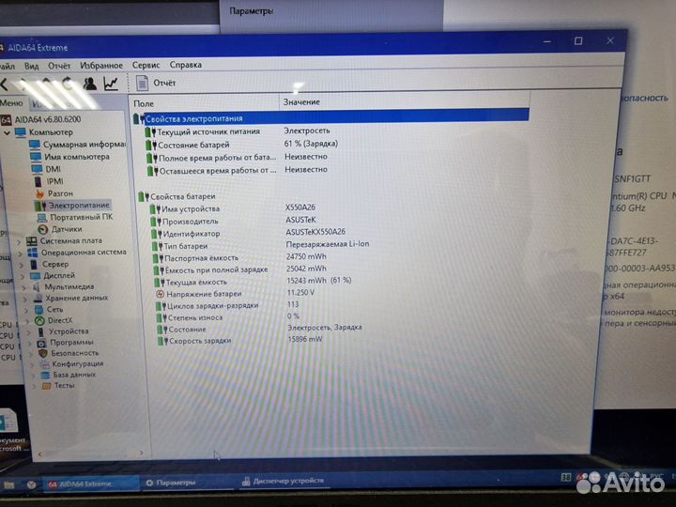Viewport: 676px width, 507px height.
Task: Select the Паспортная ёмкость row
Action: click(x=332, y=258)
